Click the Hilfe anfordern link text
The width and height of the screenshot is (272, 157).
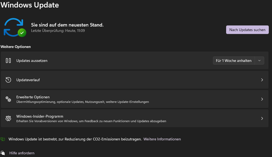click(22, 153)
